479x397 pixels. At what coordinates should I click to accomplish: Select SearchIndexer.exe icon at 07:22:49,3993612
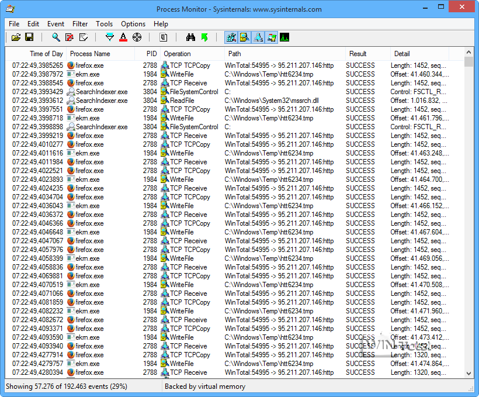click(71, 101)
